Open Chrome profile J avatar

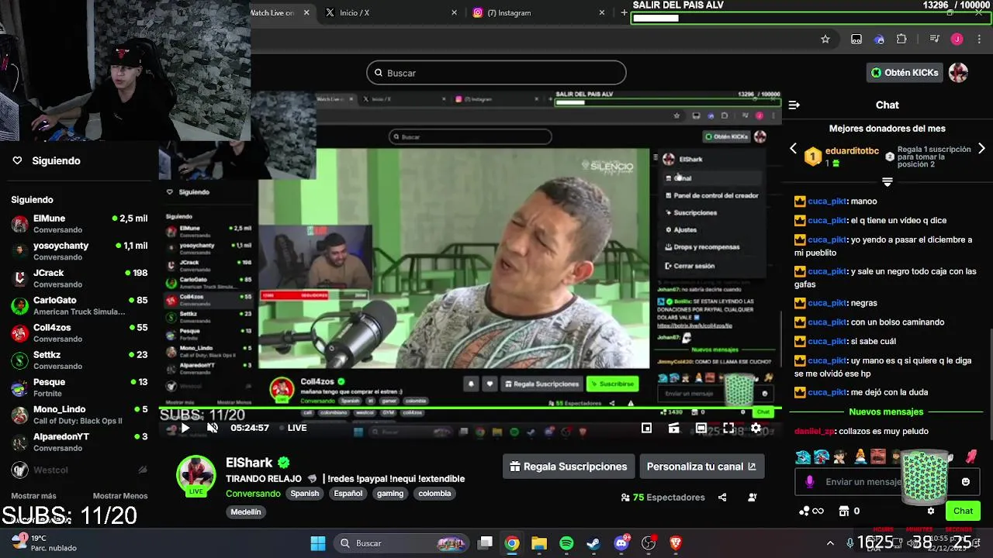click(x=957, y=40)
